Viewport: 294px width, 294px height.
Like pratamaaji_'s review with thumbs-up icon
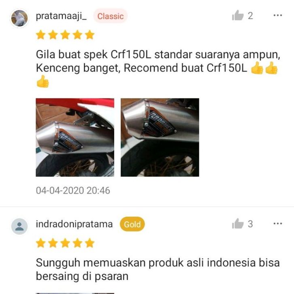pos(238,15)
